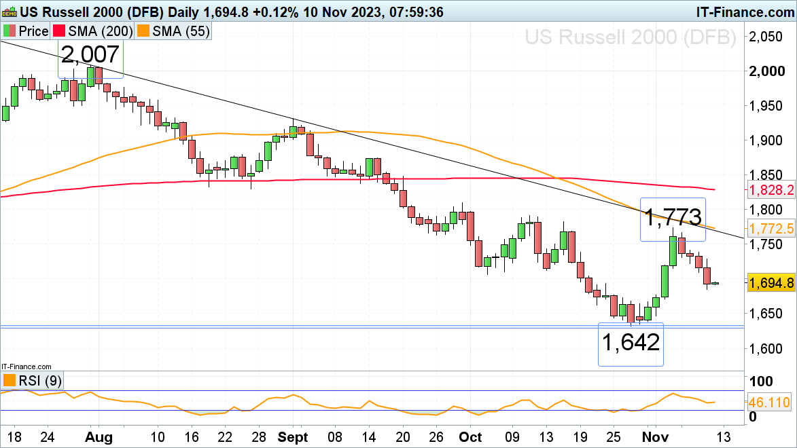The image size is (797, 448).
Task: Click the RSI (9) indicator label
Action: [x=39, y=380]
